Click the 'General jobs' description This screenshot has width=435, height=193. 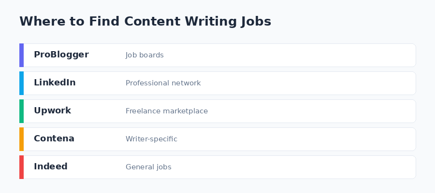[148, 167]
